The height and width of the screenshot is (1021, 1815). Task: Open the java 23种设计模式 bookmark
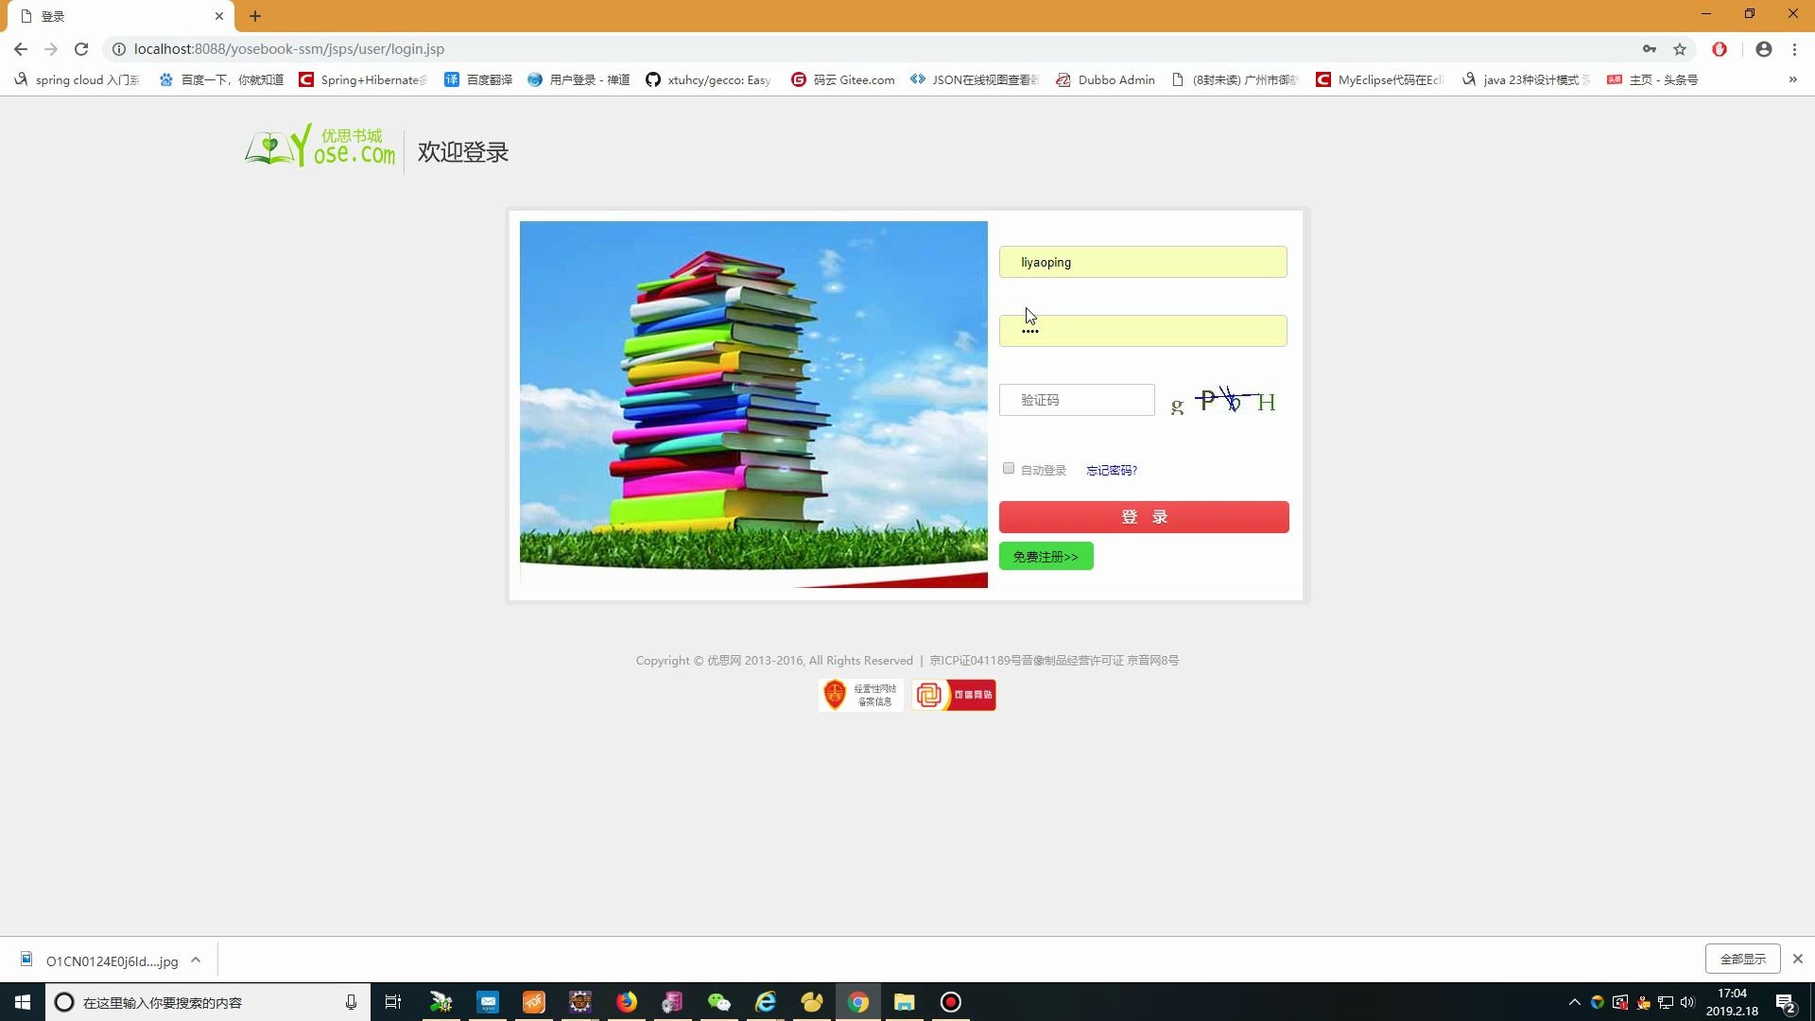click(1526, 80)
